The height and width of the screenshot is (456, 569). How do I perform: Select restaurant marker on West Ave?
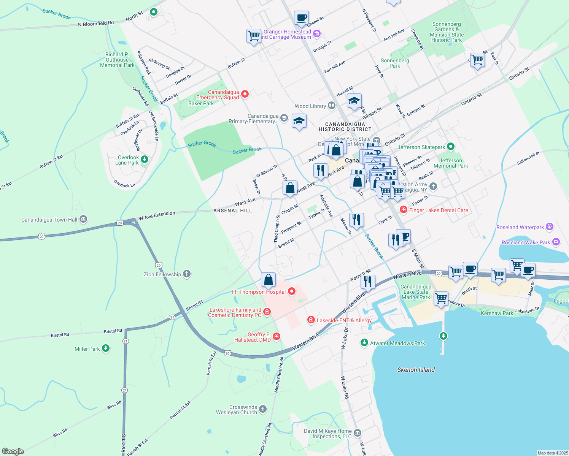321,170
